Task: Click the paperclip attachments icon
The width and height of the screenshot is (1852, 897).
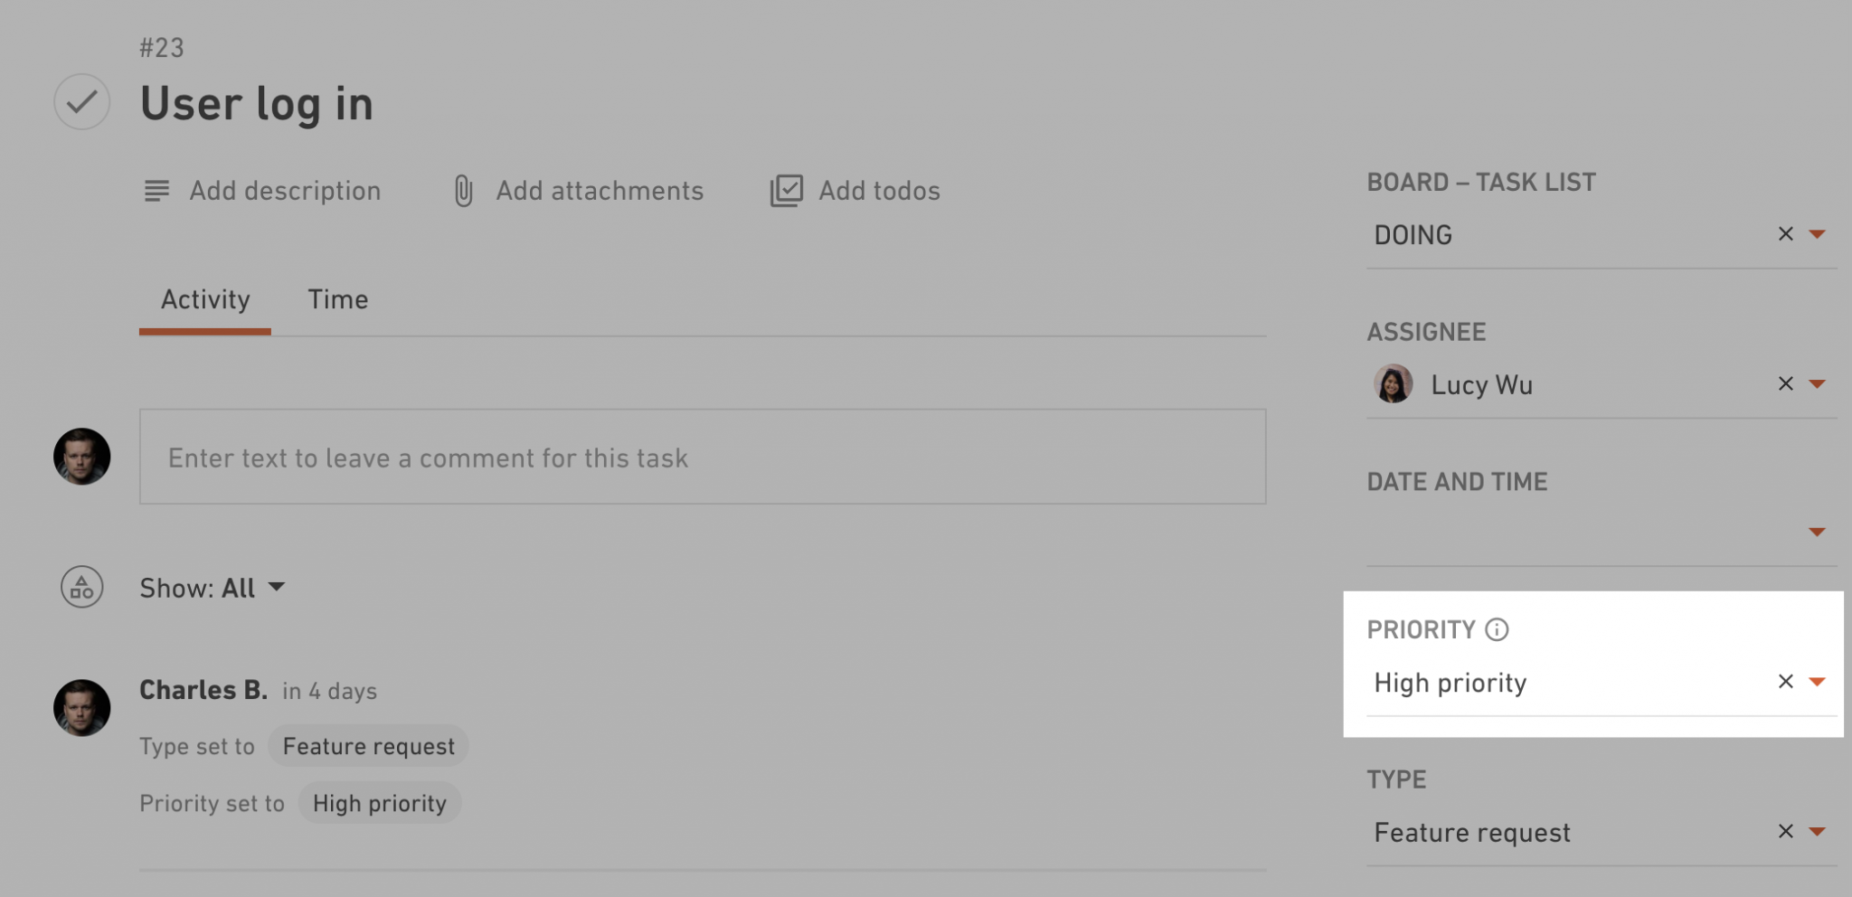Action: 463,191
